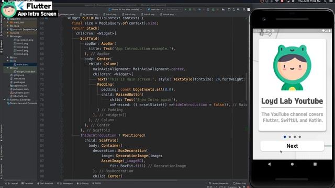Select .gitignore in the project tree
The image size is (335, 188).
tap(17, 75)
